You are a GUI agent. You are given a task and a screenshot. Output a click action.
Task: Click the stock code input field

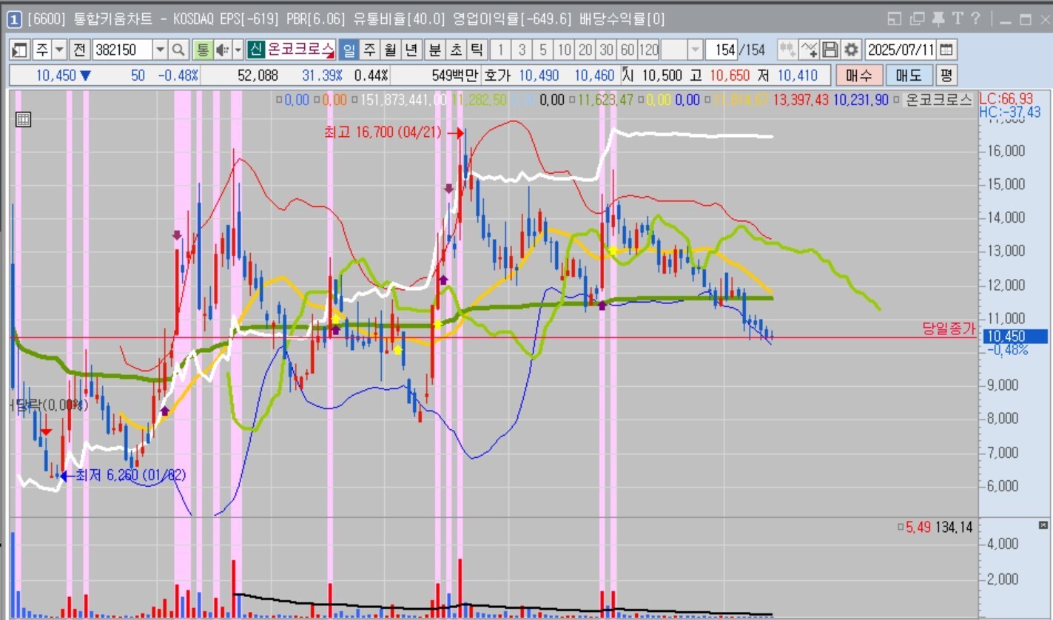pos(122,50)
